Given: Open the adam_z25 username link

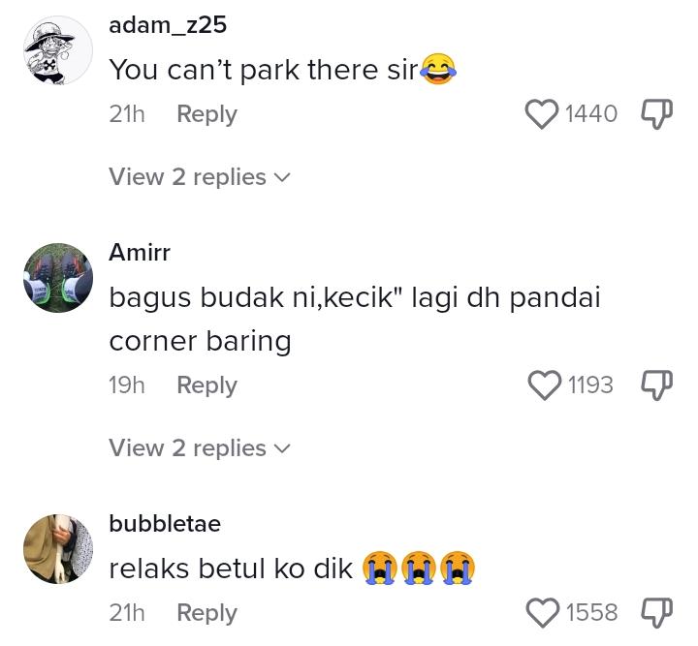Looking at the screenshot, I should (168, 25).
